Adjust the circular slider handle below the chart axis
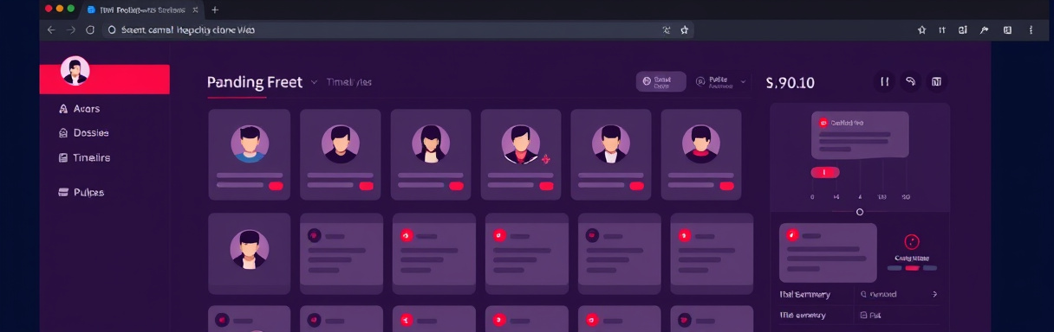The width and height of the screenshot is (1054, 332). [x=860, y=212]
